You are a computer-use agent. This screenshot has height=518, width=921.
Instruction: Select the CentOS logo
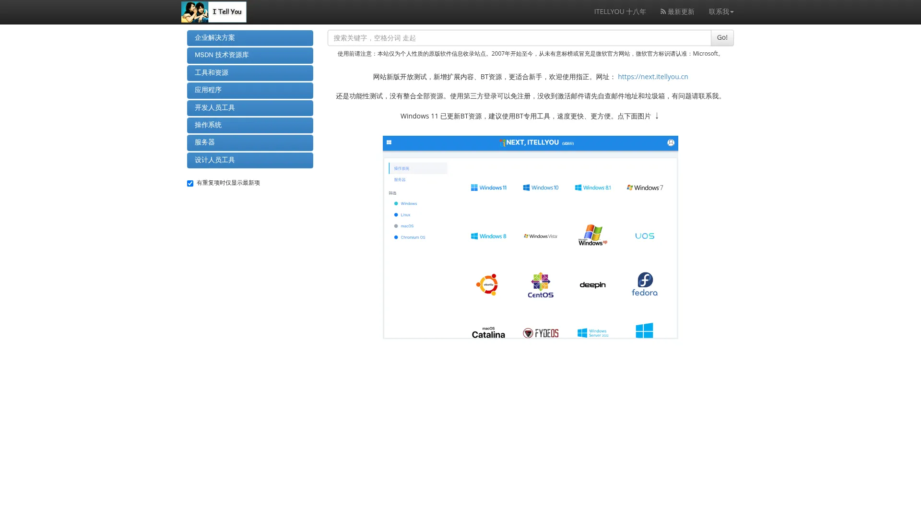click(540, 284)
